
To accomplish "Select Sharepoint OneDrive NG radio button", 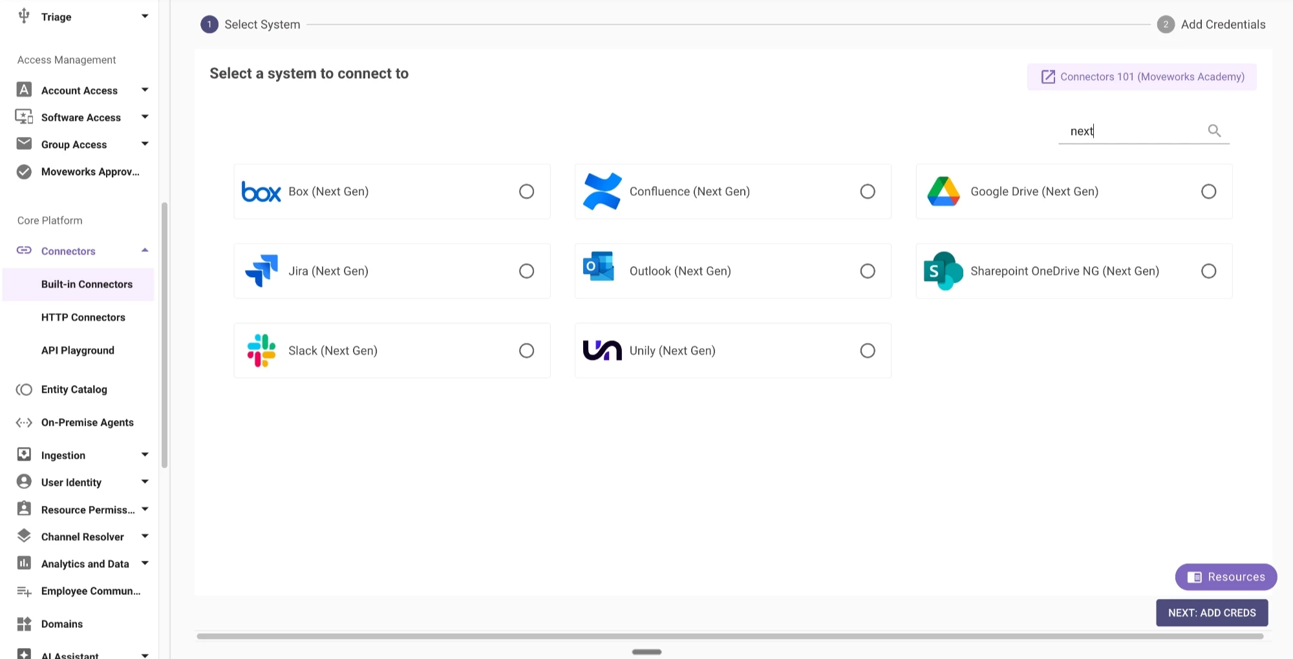I will [x=1208, y=271].
